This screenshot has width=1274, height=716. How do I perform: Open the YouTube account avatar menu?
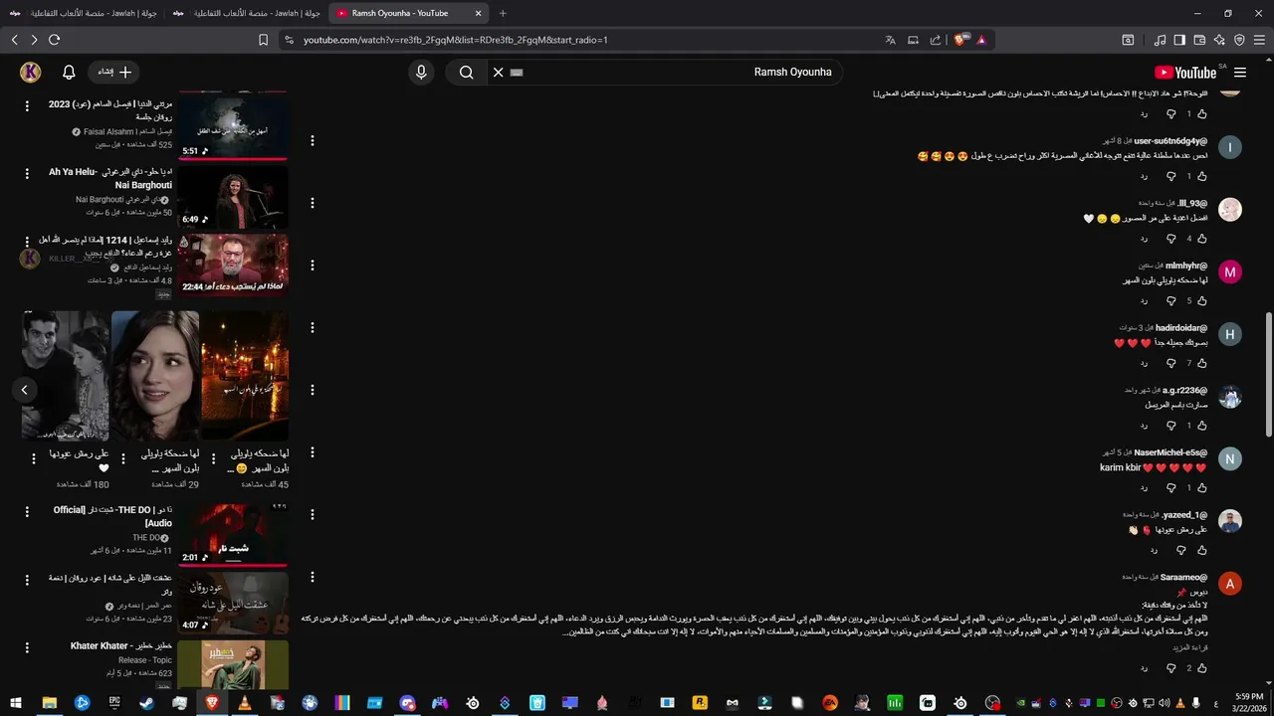(30, 72)
